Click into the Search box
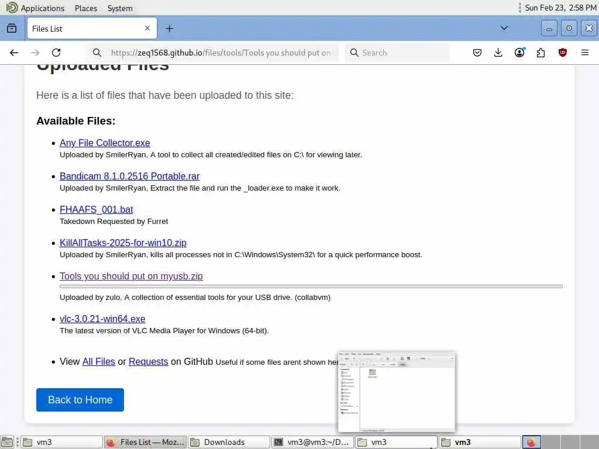The width and height of the screenshot is (599, 449). coord(397,53)
